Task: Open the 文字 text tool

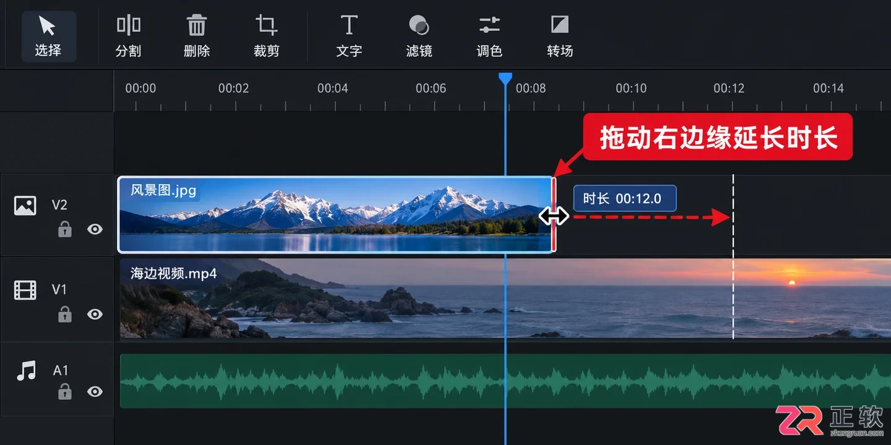Action: 349,36
